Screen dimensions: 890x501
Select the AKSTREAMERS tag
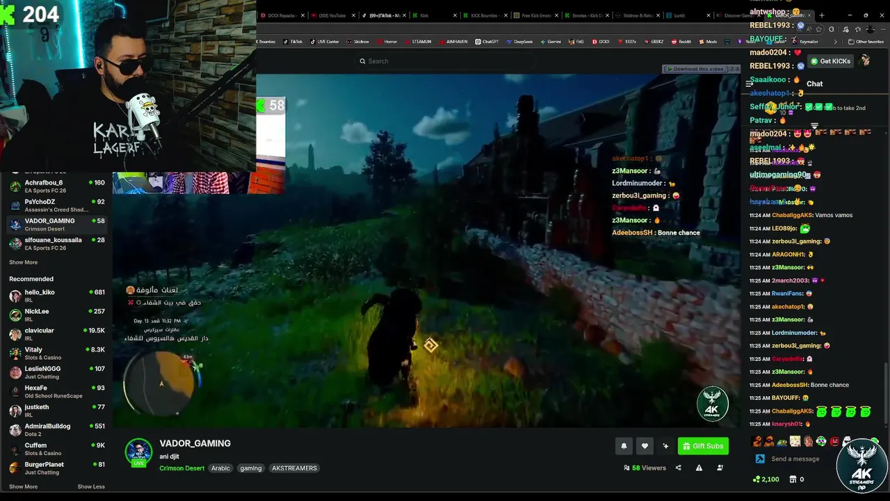tap(294, 468)
